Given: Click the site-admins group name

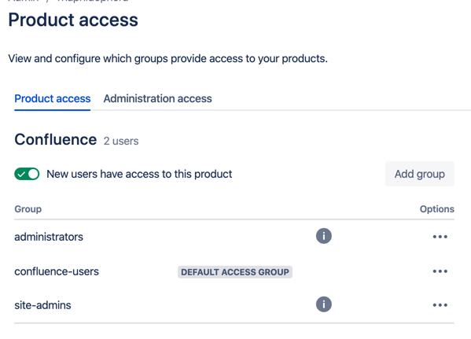Looking at the screenshot, I should [42, 305].
